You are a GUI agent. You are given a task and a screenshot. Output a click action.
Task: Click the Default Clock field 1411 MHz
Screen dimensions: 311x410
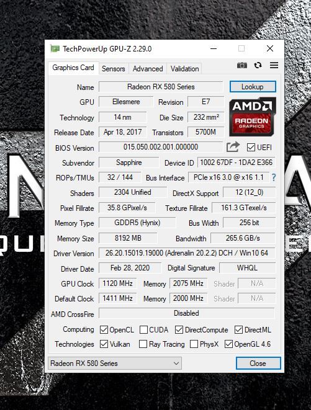(117, 298)
